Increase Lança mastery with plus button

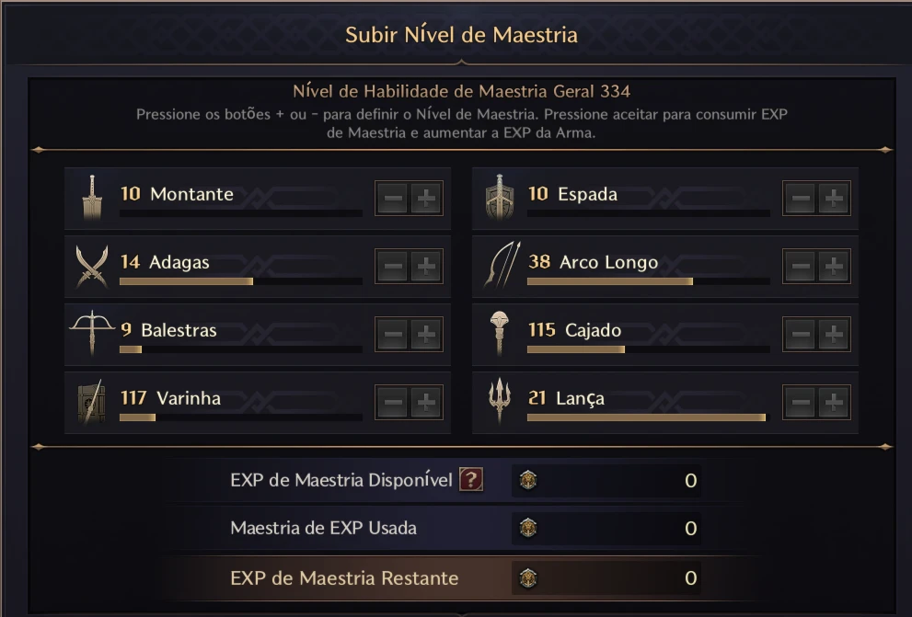[834, 402]
